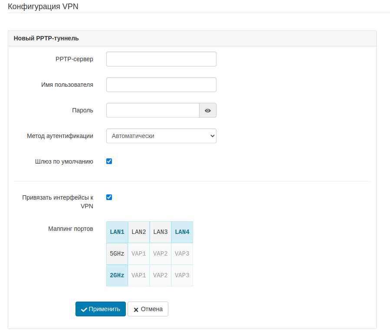Select the 5GHz wireless cell
This screenshot has width=390, height=335.
[117, 254]
